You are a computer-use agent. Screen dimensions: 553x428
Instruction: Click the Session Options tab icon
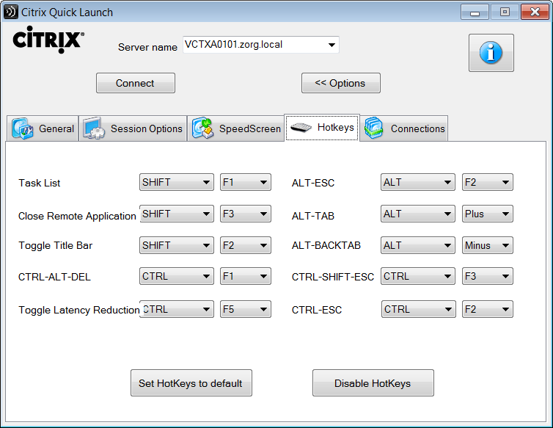coord(95,128)
